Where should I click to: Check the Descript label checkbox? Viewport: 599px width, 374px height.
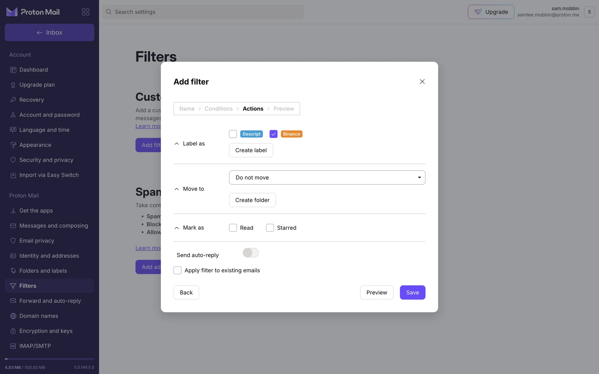coord(233,134)
